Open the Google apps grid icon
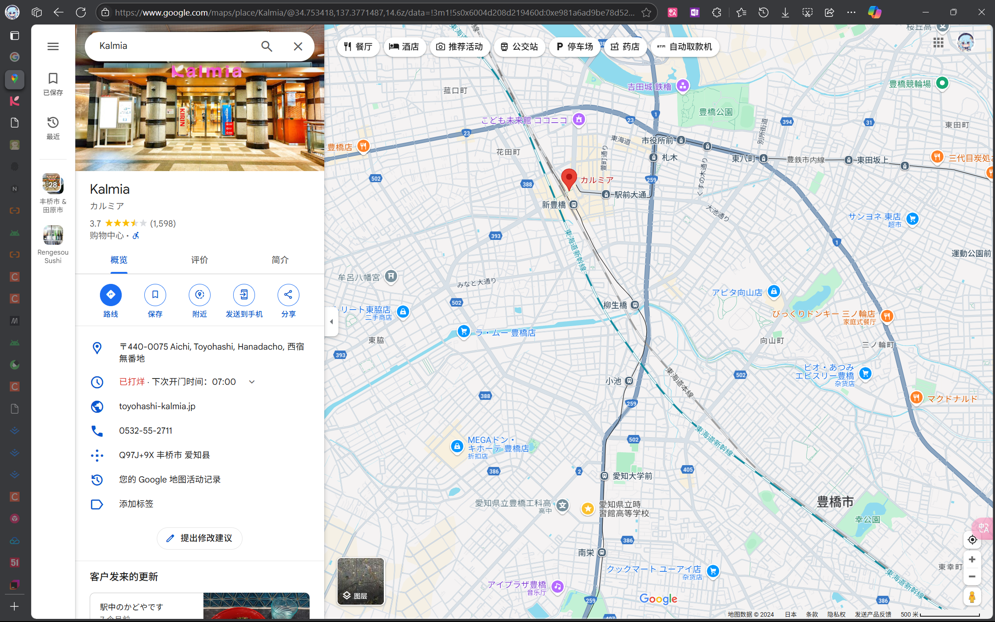 click(x=938, y=43)
